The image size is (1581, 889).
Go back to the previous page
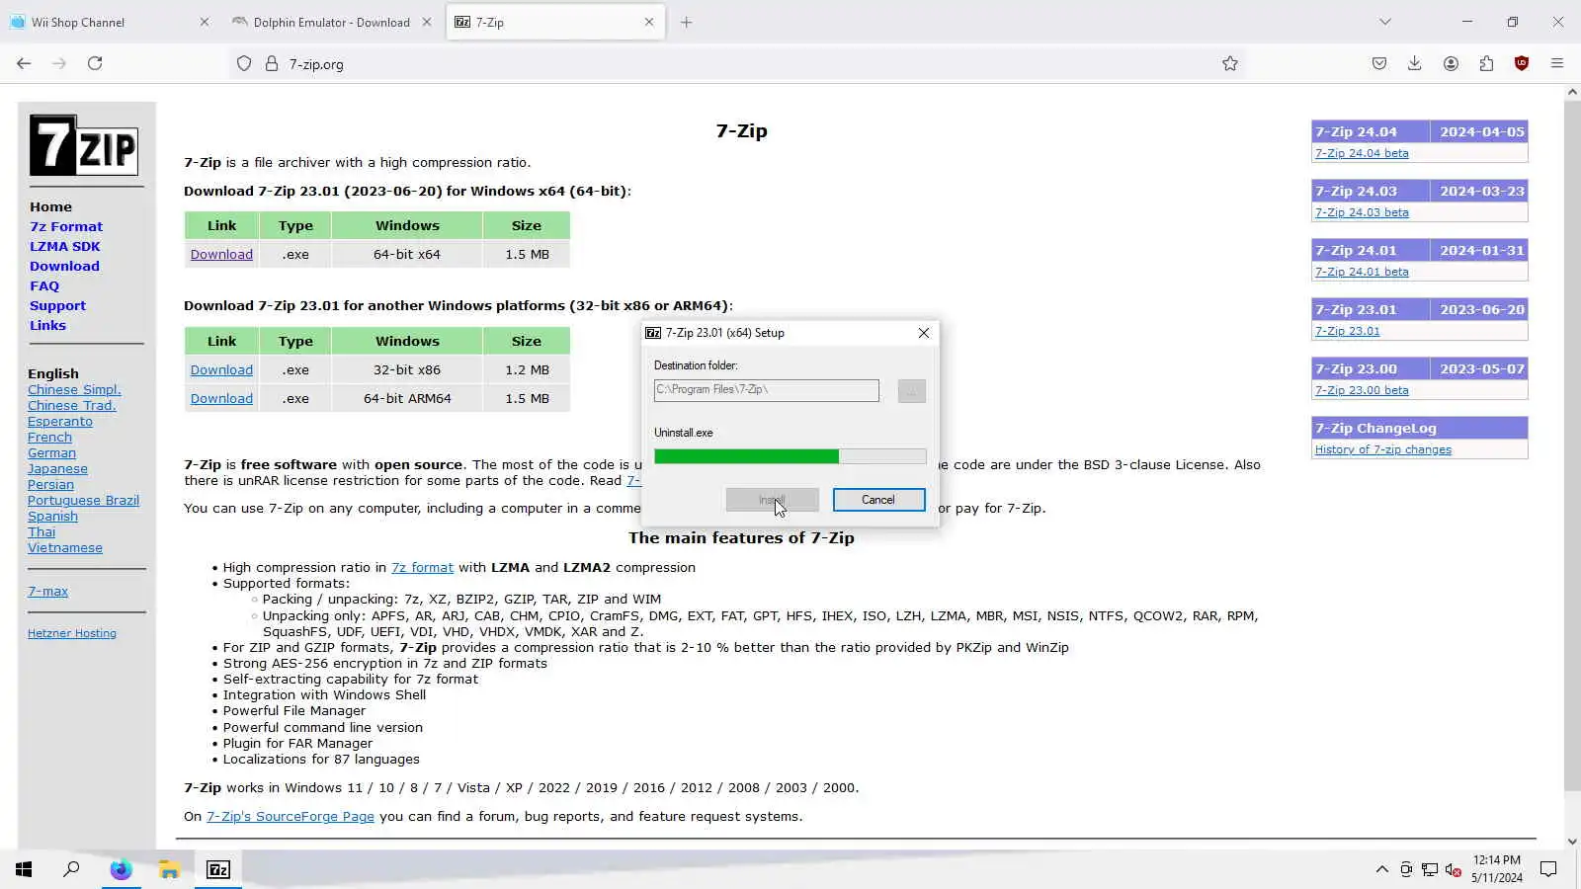[x=24, y=63]
